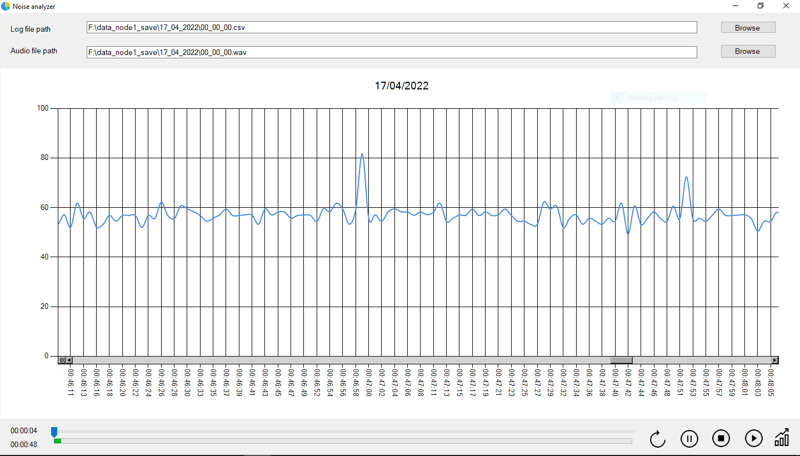Click the chart horizontal scrollbar thumb

click(x=621, y=360)
